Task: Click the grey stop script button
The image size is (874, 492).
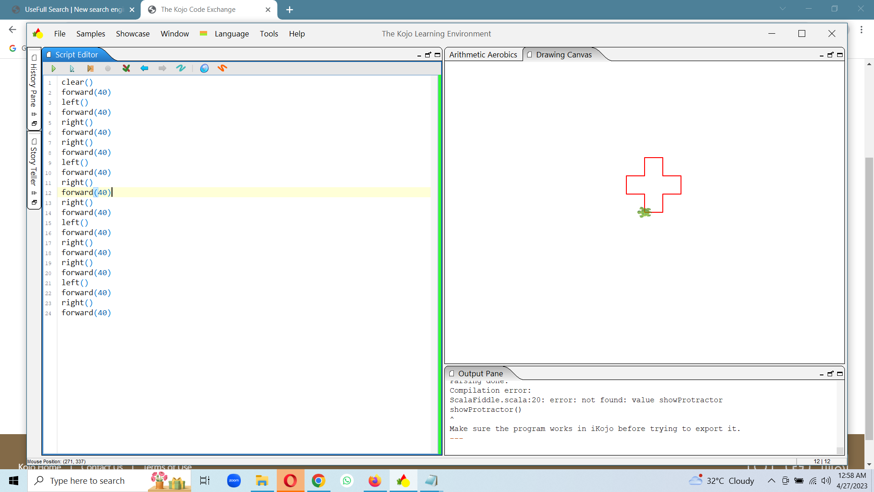Action: (108, 68)
